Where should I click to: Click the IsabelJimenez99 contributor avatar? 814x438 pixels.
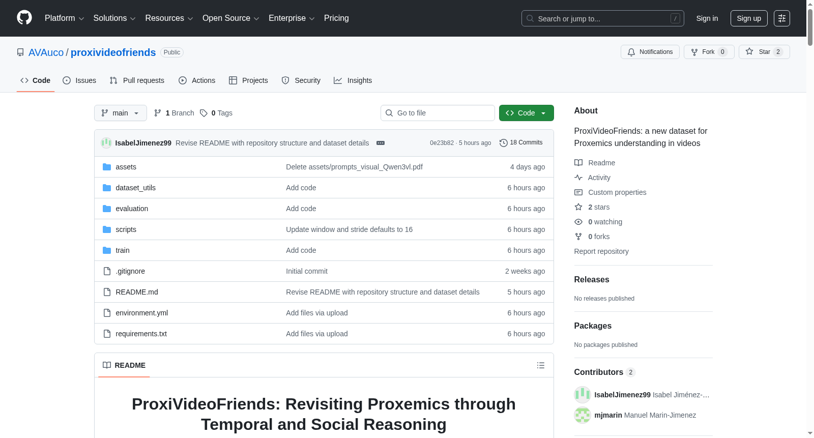(x=583, y=395)
